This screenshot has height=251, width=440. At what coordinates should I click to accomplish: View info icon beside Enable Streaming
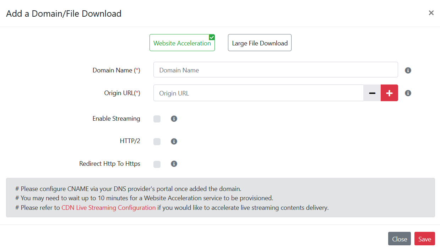point(174,119)
